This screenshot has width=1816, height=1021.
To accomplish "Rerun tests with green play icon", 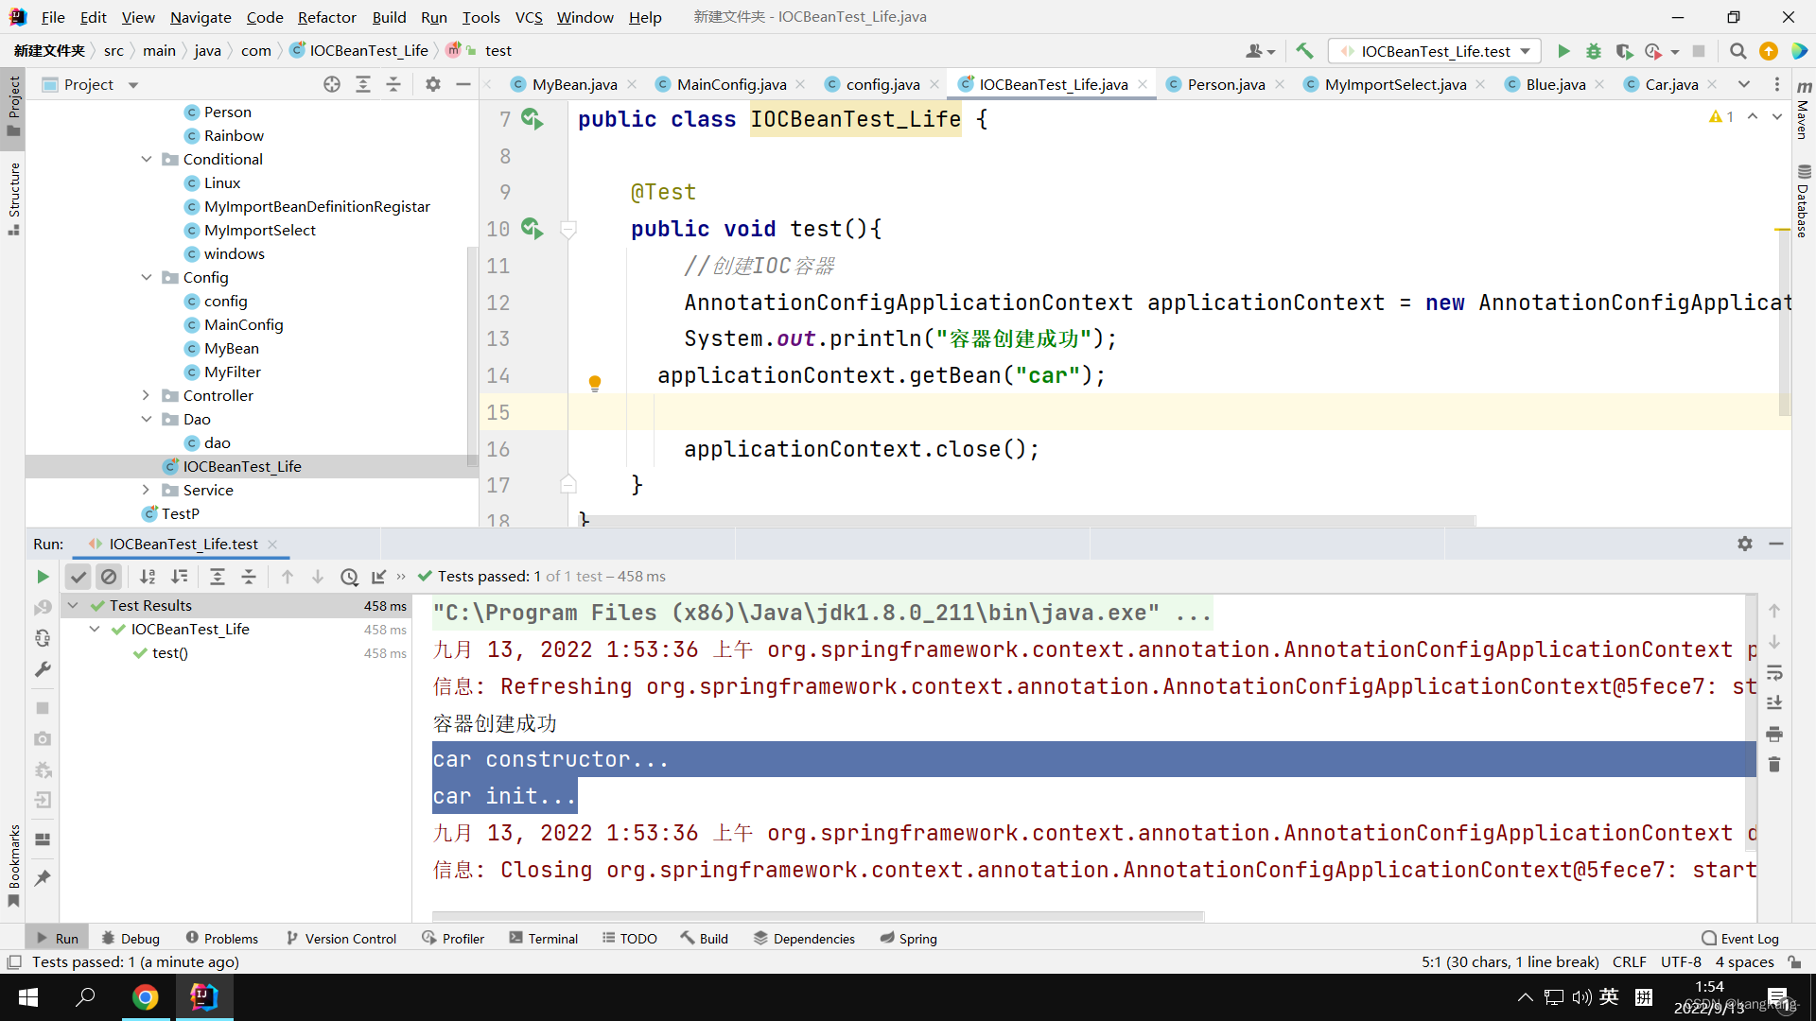I will [x=43, y=577].
